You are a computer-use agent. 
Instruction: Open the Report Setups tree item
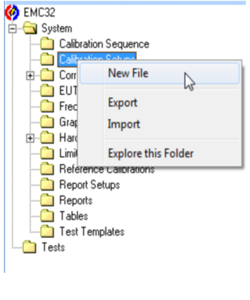point(89,184)
